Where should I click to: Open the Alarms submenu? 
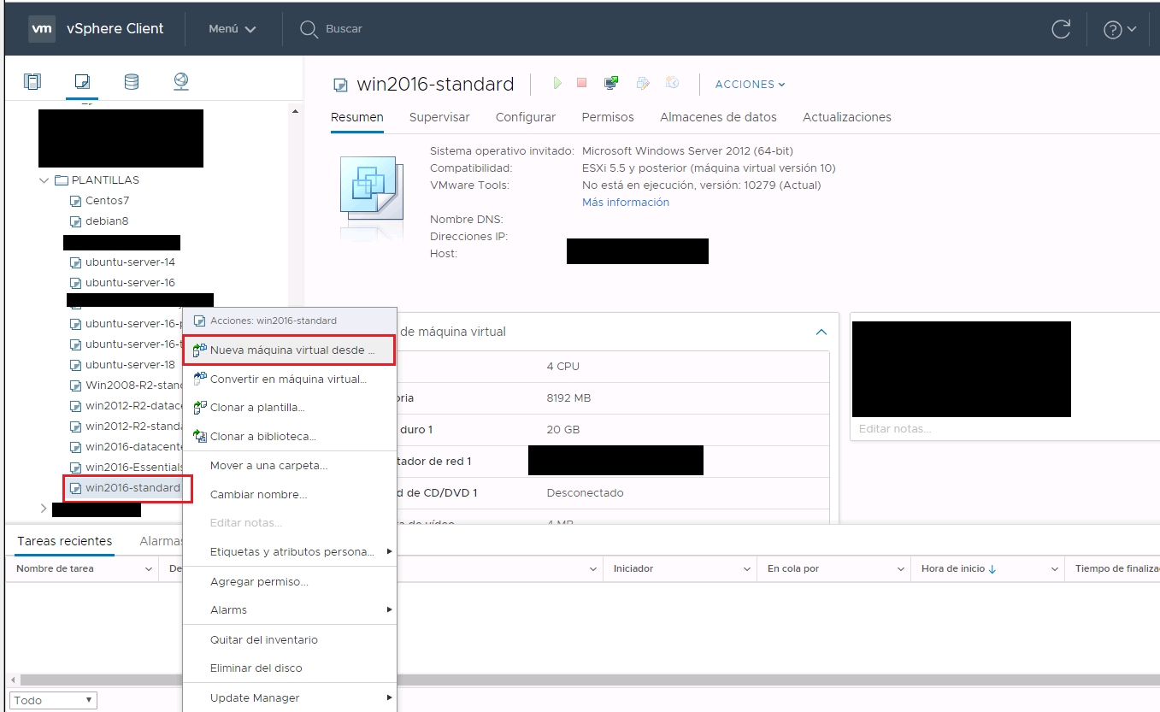290,610
